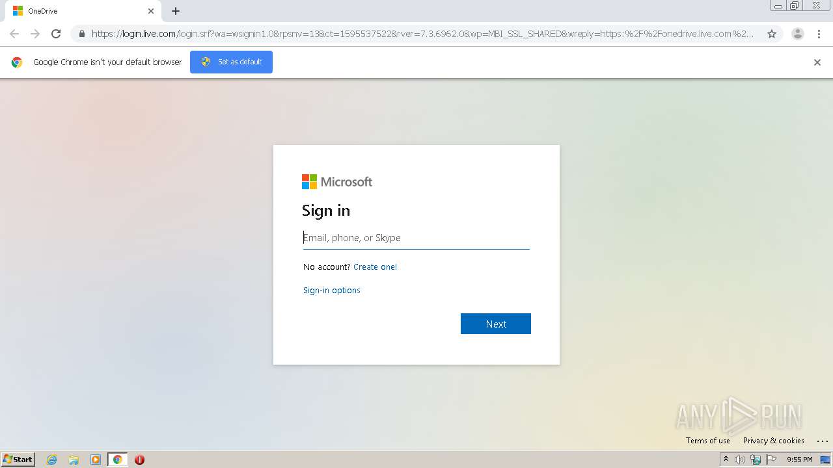Close the OneDrive tab
The width and height of the screenshot is (833, 468).
click(x=151, y=11)
